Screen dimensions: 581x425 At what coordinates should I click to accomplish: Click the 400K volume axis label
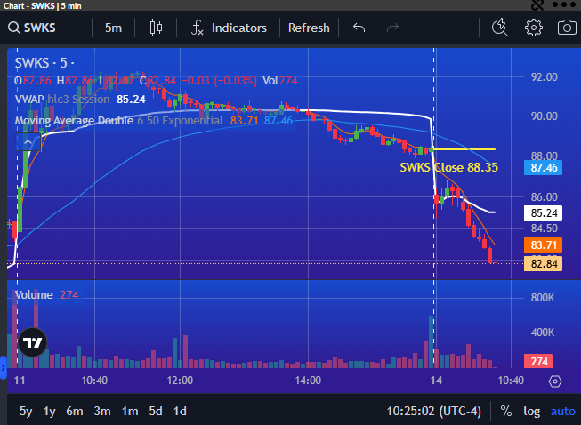point(543,333)
